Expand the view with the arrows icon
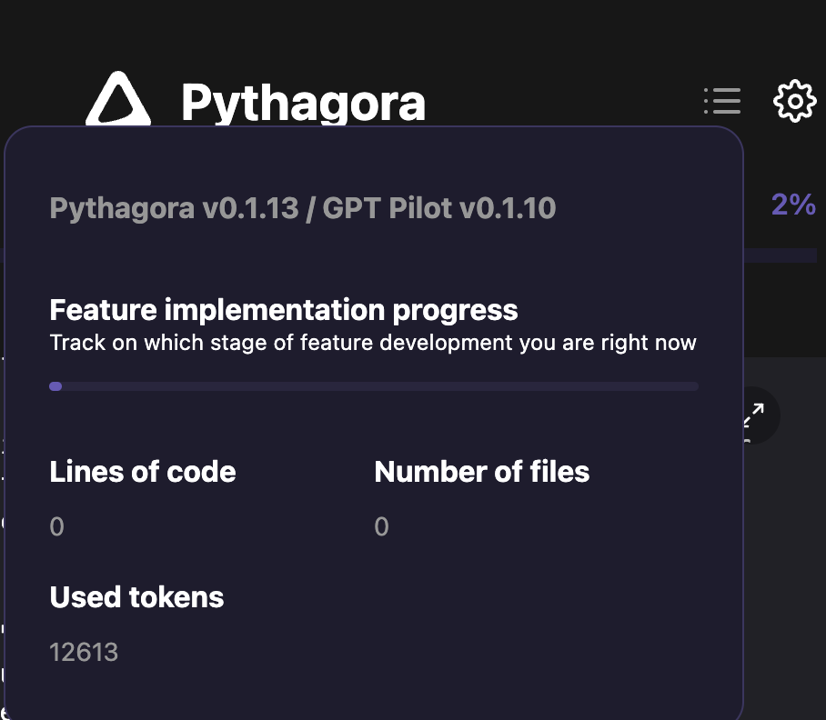The image size is (826, 720). click(x=753, y=415)
